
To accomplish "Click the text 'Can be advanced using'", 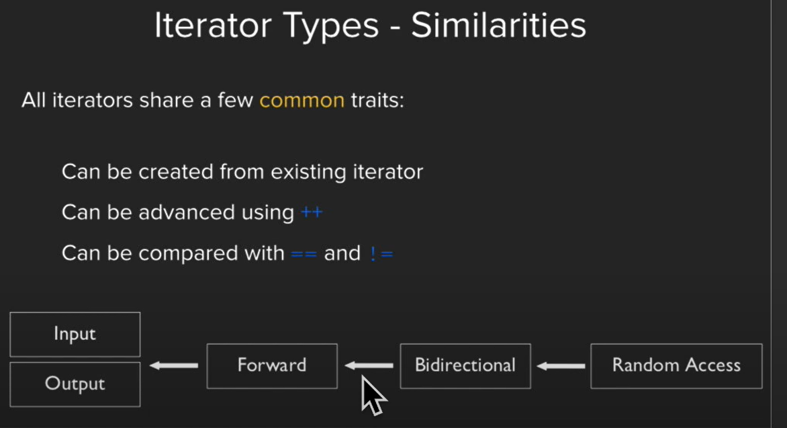I will pyautogui.click(x=177, y=213).
